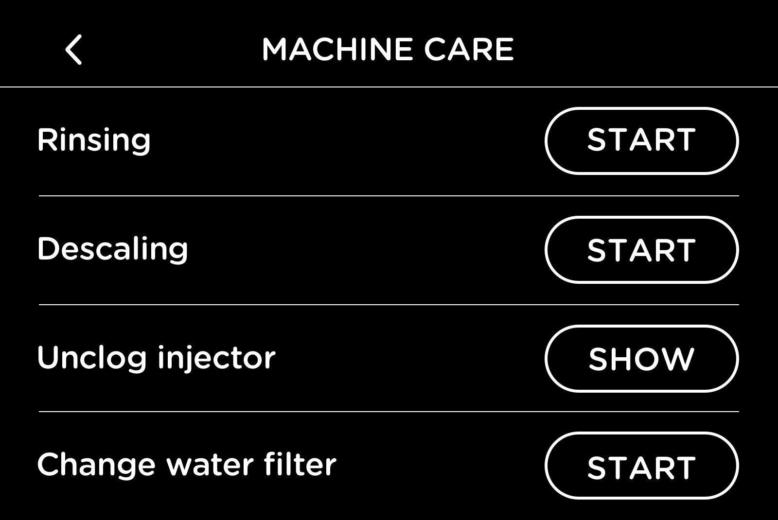Click the Descaling label text
The height and width of the screenshot is (520, 778).
coord(112,249)
